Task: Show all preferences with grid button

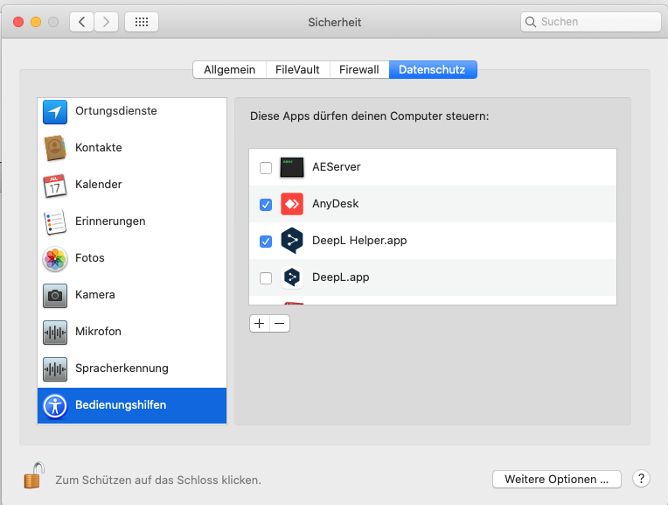Action: pos(142,22)
